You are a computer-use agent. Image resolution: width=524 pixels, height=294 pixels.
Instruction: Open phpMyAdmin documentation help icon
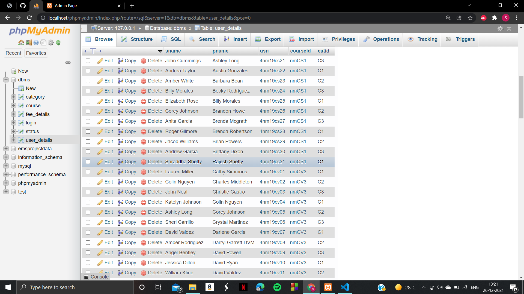(36, 42)
